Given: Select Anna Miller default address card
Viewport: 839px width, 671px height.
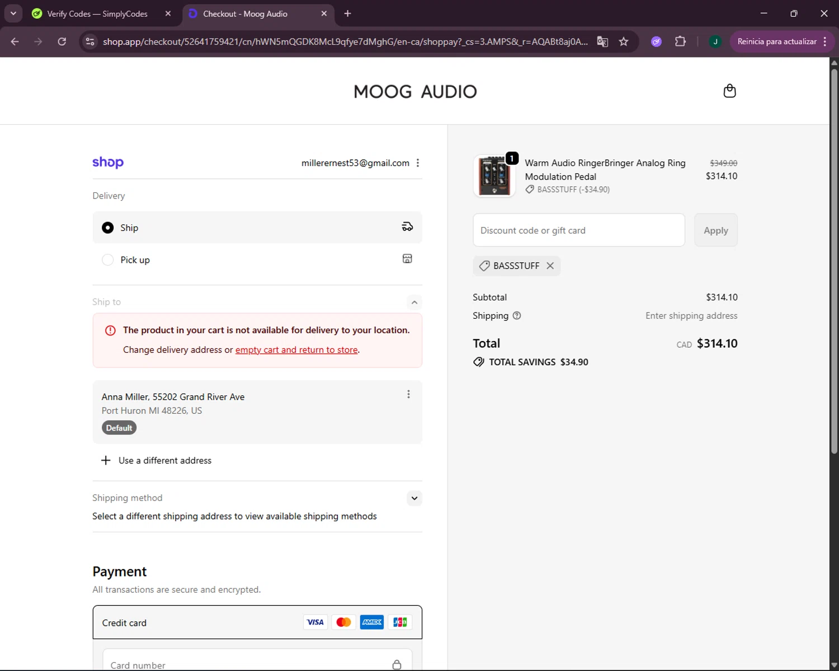Looking at the screenshot, I should click(257, 412).
